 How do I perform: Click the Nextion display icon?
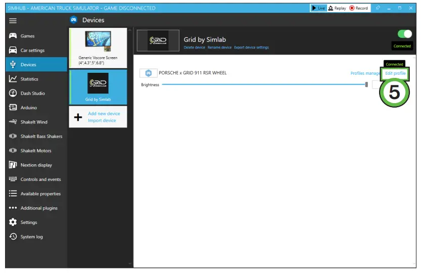pos(13,165)
